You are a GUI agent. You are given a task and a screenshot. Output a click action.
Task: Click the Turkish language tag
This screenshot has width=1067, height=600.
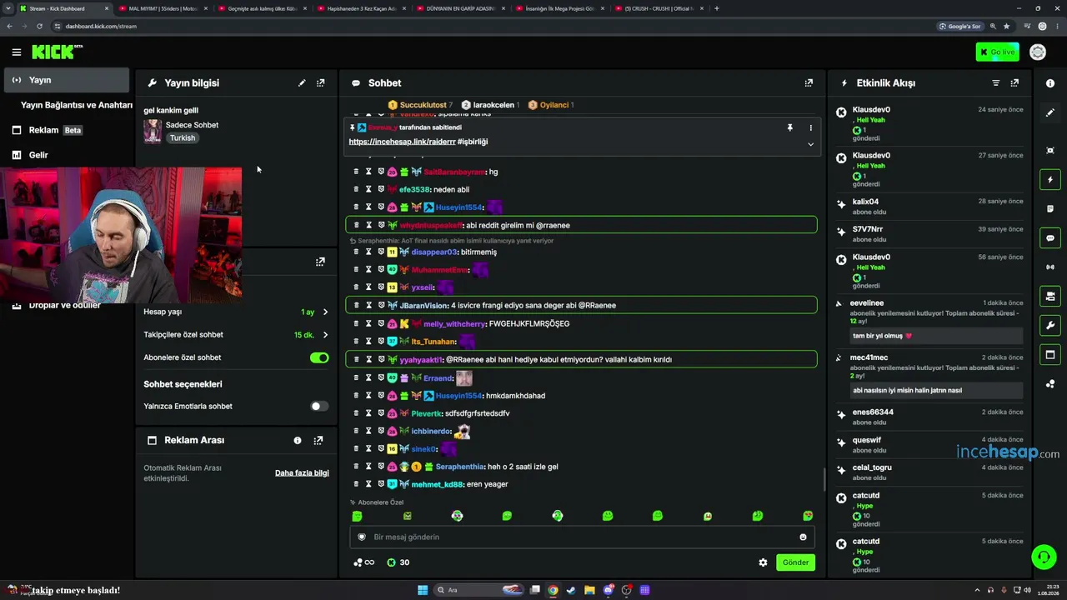(183, 138)
